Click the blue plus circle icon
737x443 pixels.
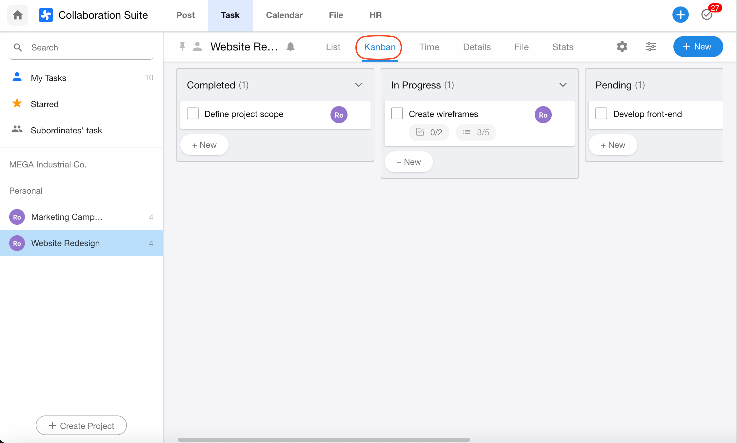click(x=680, y=15)
